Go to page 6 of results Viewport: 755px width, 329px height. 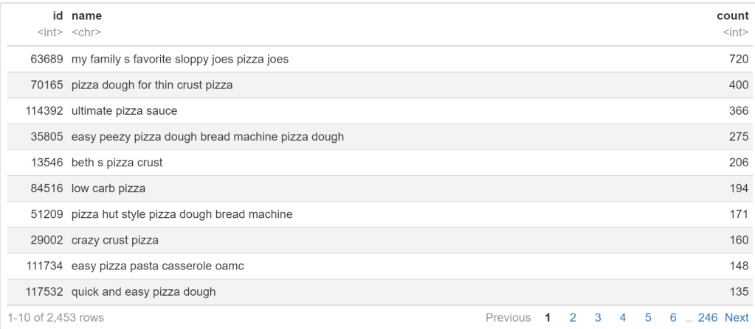(x=673, y=317)
